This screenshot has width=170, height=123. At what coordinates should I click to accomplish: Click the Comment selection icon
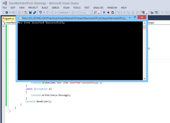point(156,13)
